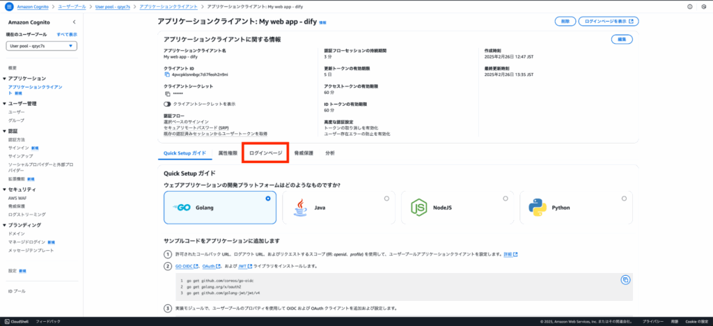The width and height of the screenshot is (713, 326).
Task: Open the JWT library link
Action: (244, 266)
